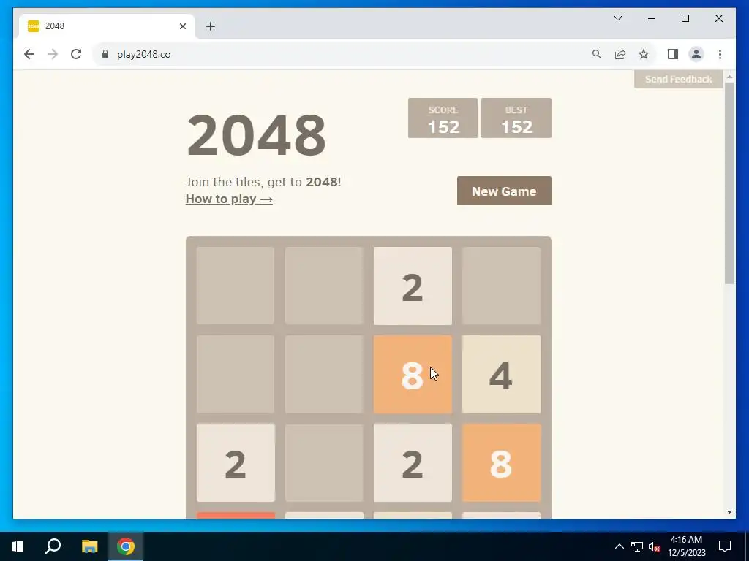749x561 pixels.
Task: Open the Windows notification center
Action: point(725,546)
